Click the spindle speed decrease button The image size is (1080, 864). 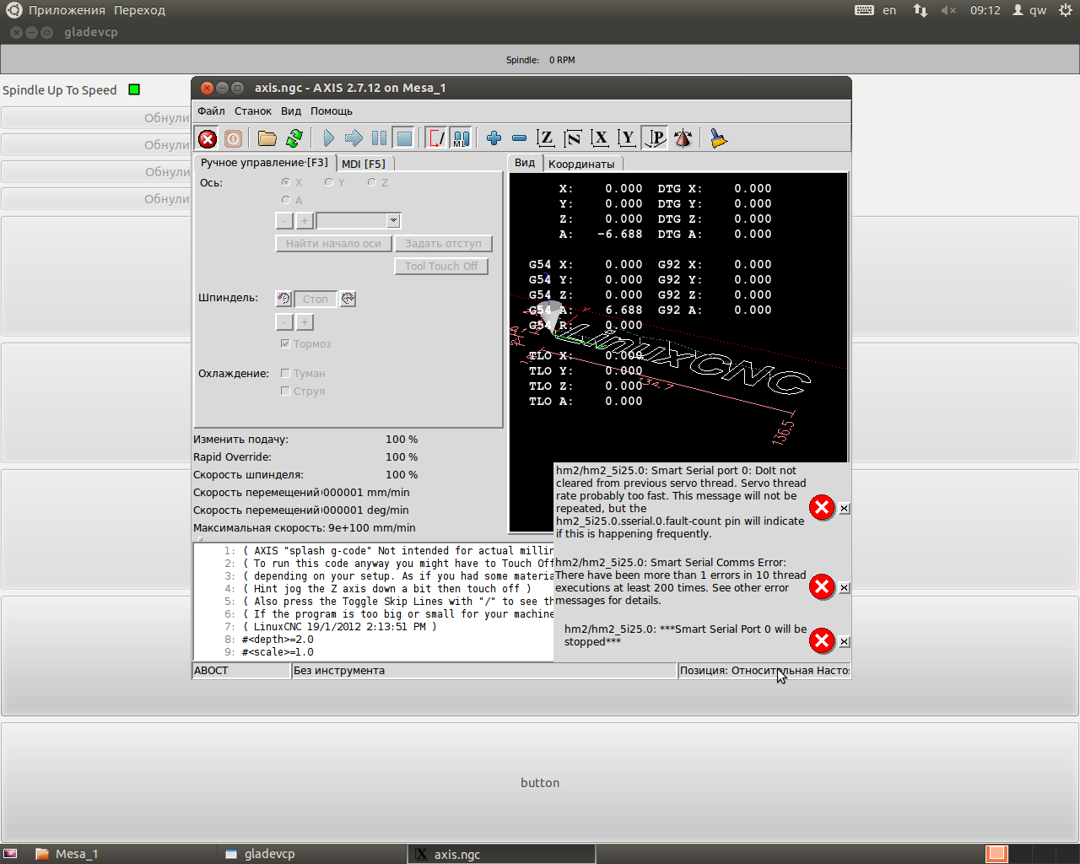pos(284,322)
